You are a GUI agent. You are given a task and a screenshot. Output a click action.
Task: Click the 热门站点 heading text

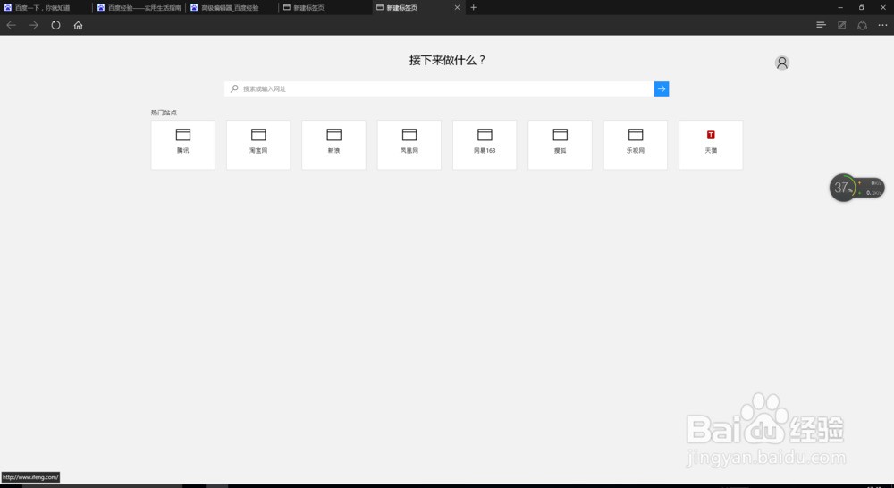click(x=164, y=113)
